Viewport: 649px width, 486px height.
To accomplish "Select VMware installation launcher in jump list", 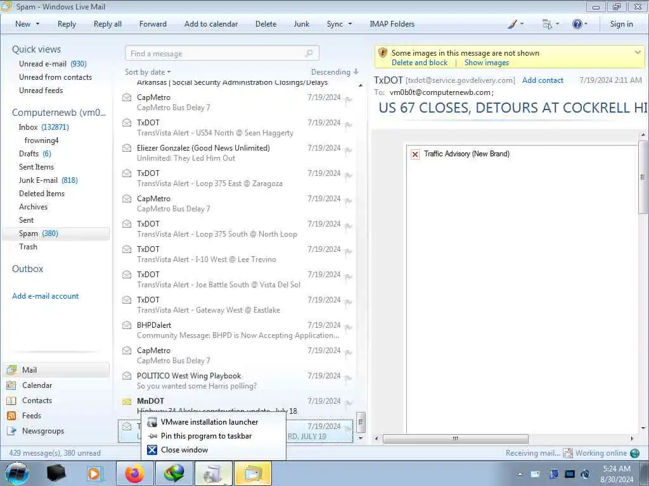I will point(213,422).
